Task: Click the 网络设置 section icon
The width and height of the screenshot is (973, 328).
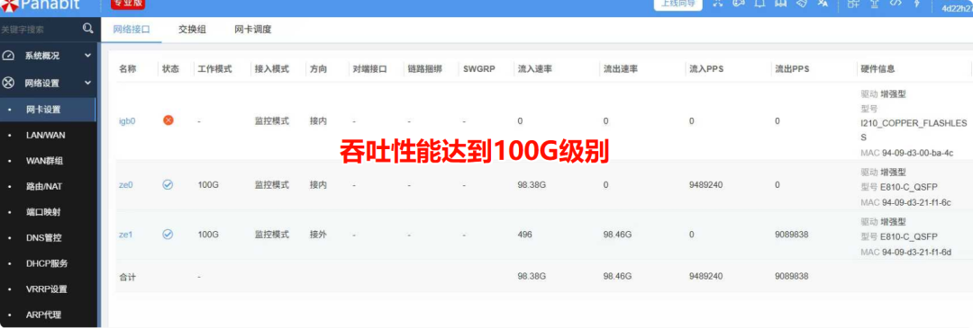Action: point(8,83)
